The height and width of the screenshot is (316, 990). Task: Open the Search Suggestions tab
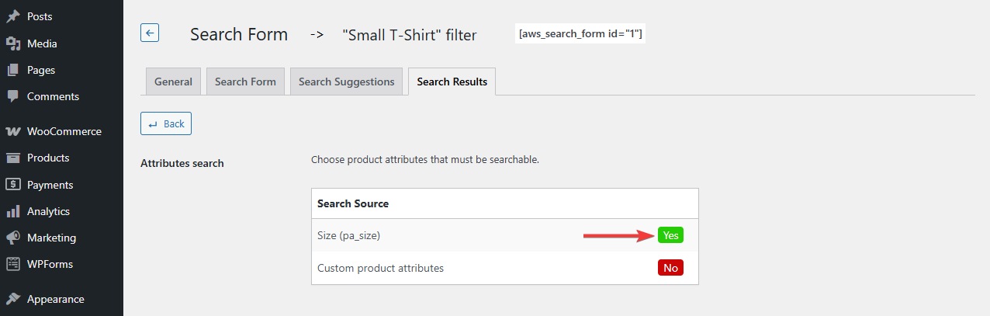pyautogui.click(x=346, y=82)
